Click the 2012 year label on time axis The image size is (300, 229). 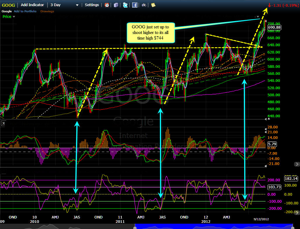[206, 221]
